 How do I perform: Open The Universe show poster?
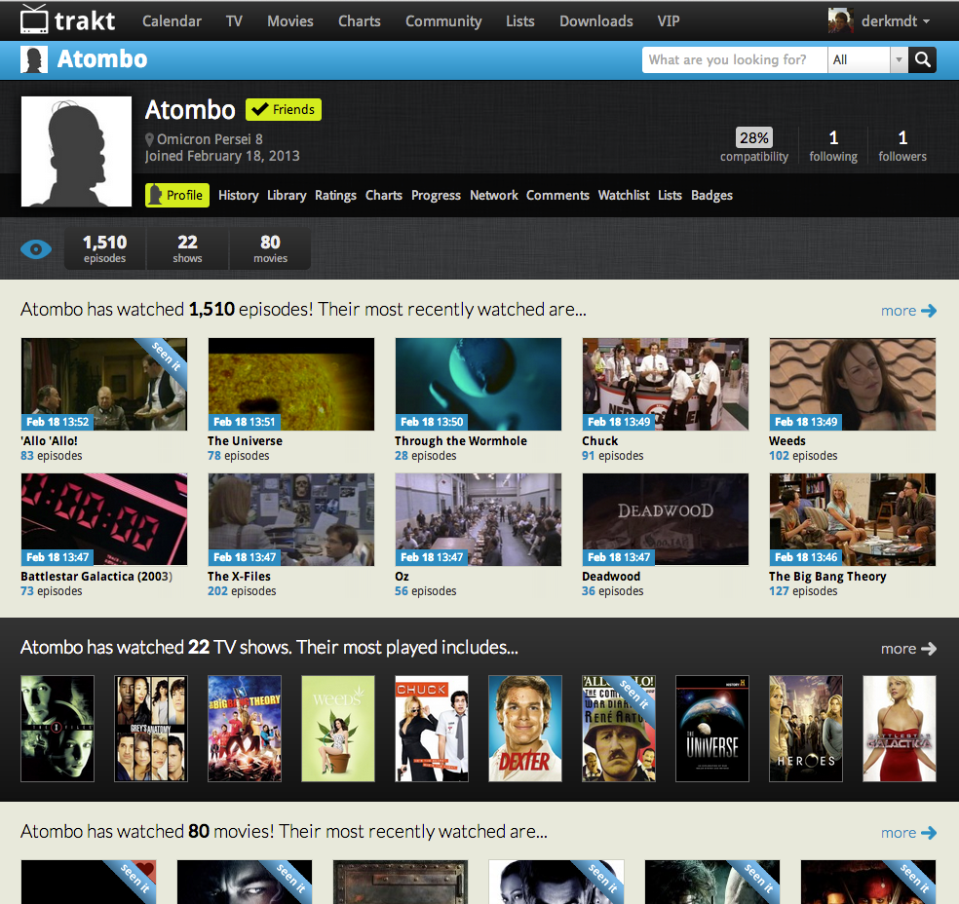712,729
